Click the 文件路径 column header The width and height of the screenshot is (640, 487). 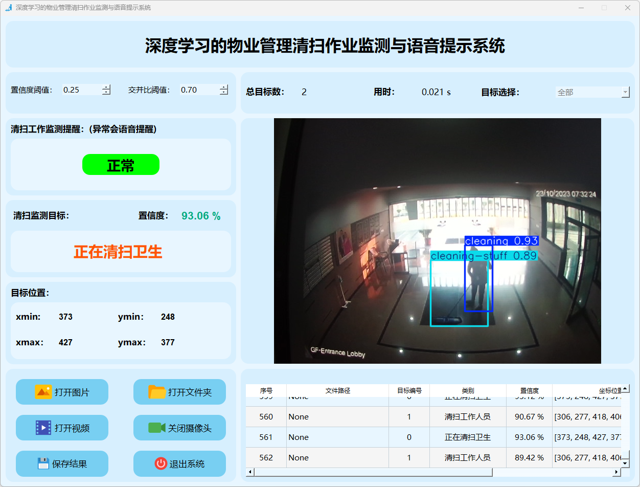pyautogui.click(x=337, y=390)
